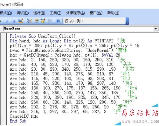Open the 窗口(W) menu
This screenshot has width=159, height=126.
[x=96, y=13]
